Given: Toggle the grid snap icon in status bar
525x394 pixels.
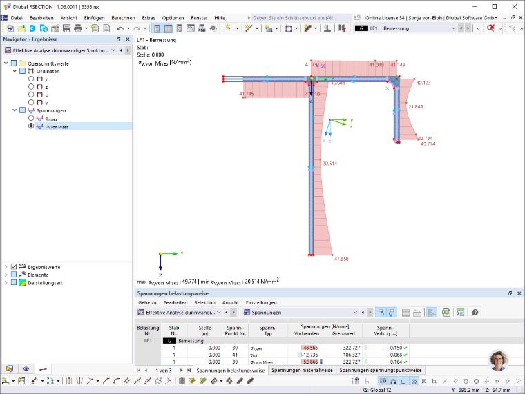Looking at the screenshot, I should (x=383, y=381).
